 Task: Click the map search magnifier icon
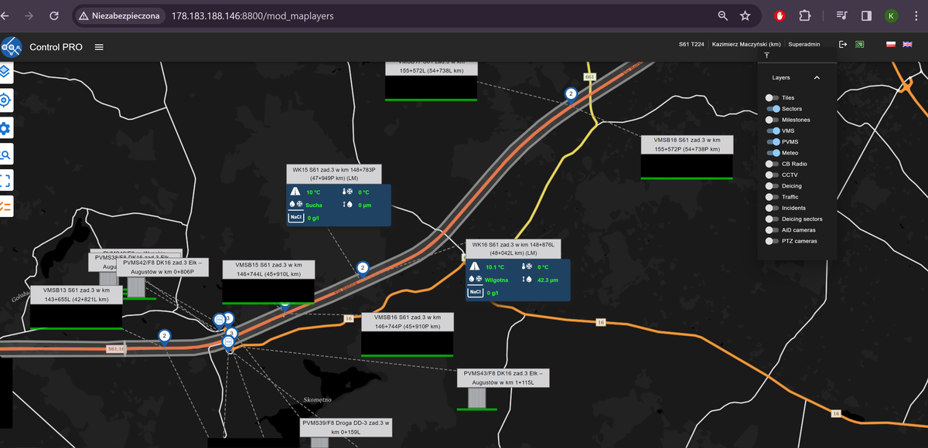tap(5, 154)
